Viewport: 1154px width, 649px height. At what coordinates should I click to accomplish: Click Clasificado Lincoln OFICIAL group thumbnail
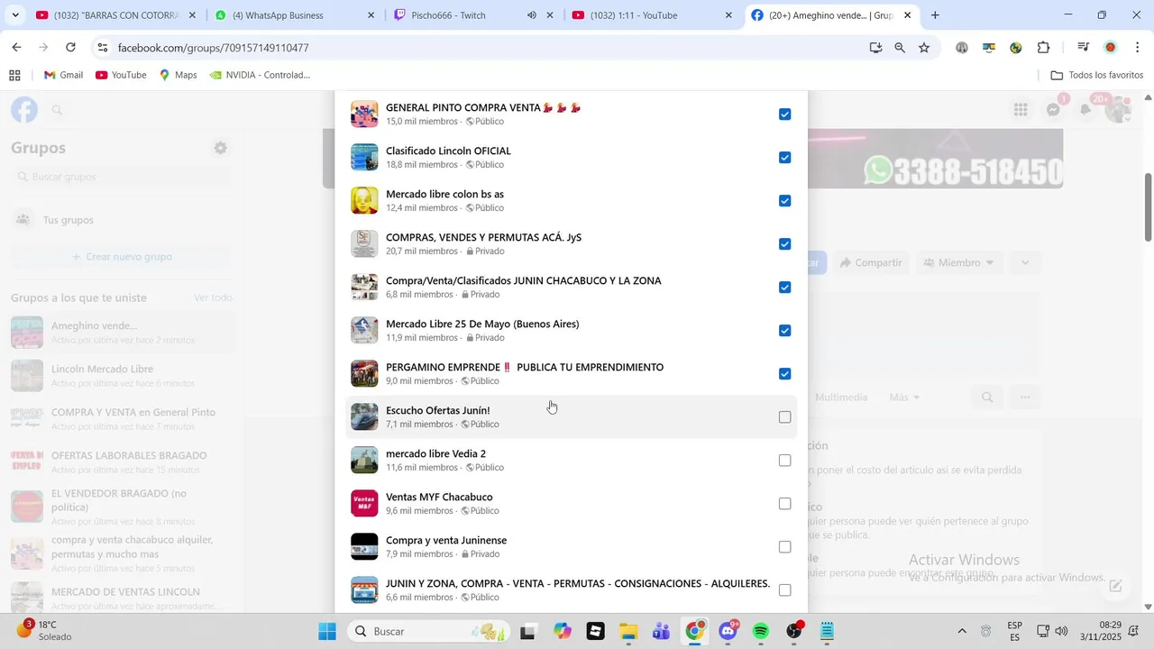tap(364, 158)
